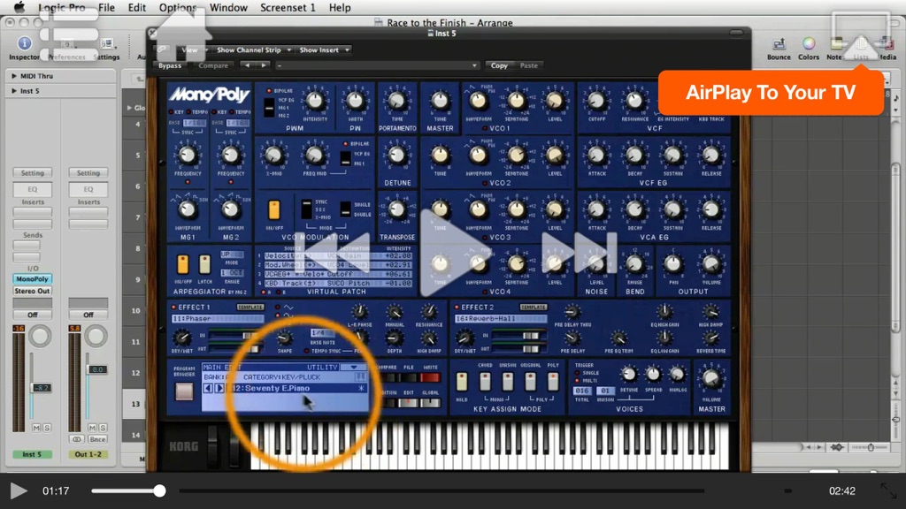Enable the Unison key assign switch
906x509 pixels.
pyautogui.click(x=507, y=382)
